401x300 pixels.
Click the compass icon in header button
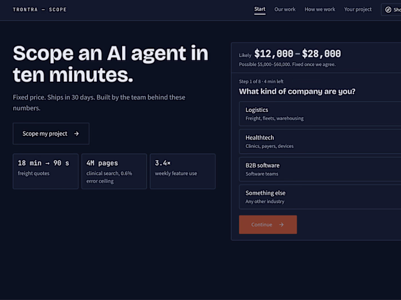(388, 10)
